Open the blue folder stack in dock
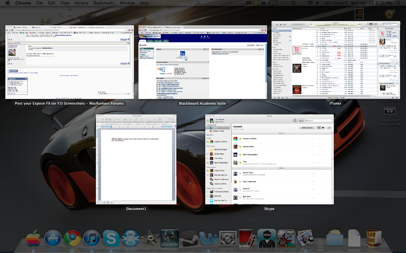The width and height of the screenshot is (406, 253). 335,238
